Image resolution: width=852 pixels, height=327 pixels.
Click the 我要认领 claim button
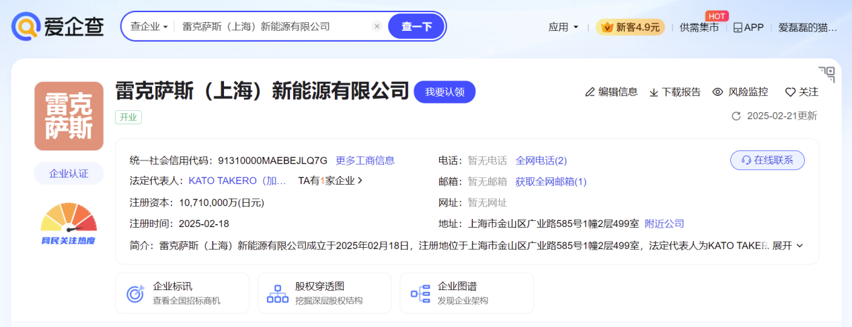(x=444, y=92)
